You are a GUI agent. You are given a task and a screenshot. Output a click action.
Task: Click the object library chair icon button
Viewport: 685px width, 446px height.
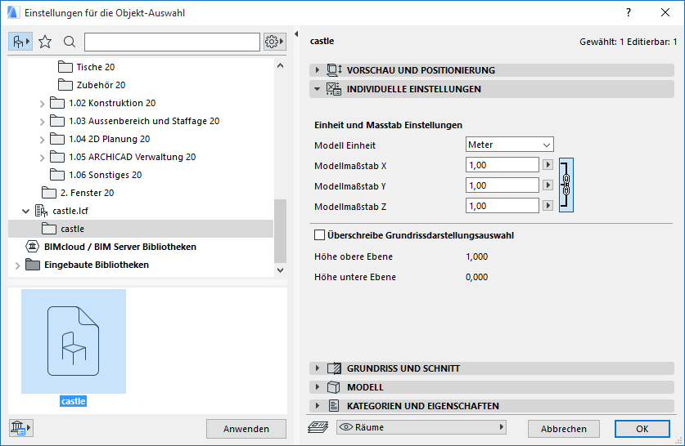20,42
